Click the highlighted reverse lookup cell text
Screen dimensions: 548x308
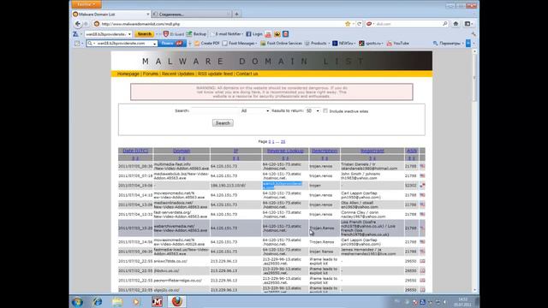click(x=283, y=186)
